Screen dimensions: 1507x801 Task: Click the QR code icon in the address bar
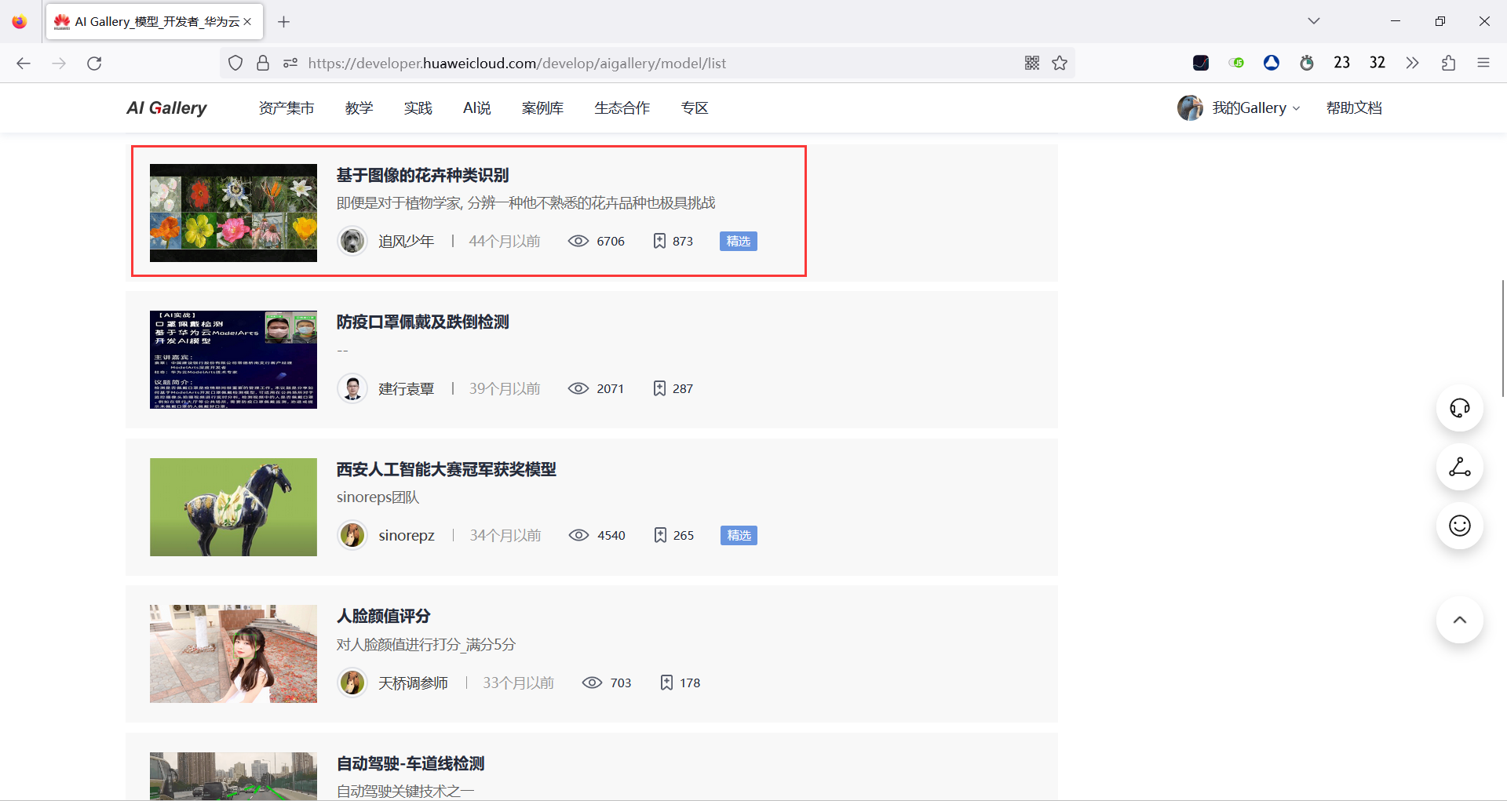coord(1031,63)
